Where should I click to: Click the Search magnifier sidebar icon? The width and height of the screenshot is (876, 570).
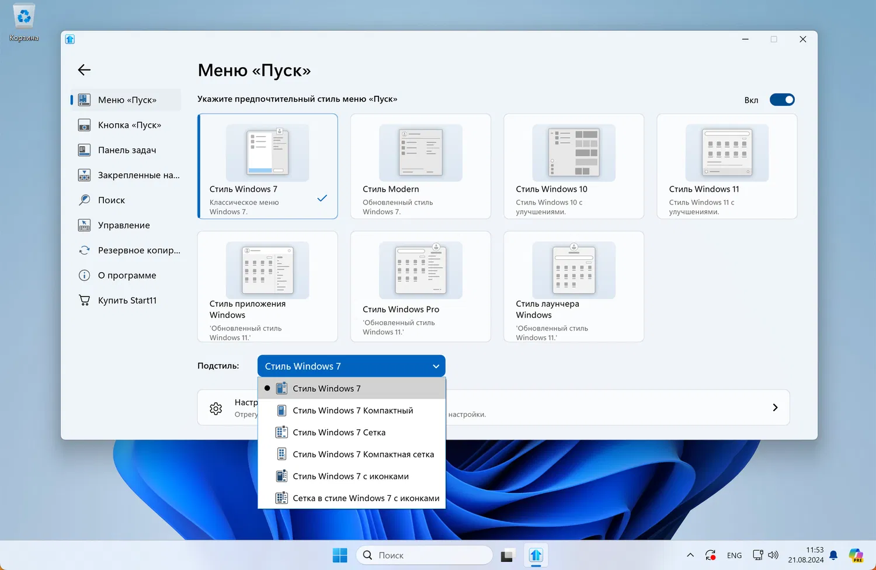84,200
